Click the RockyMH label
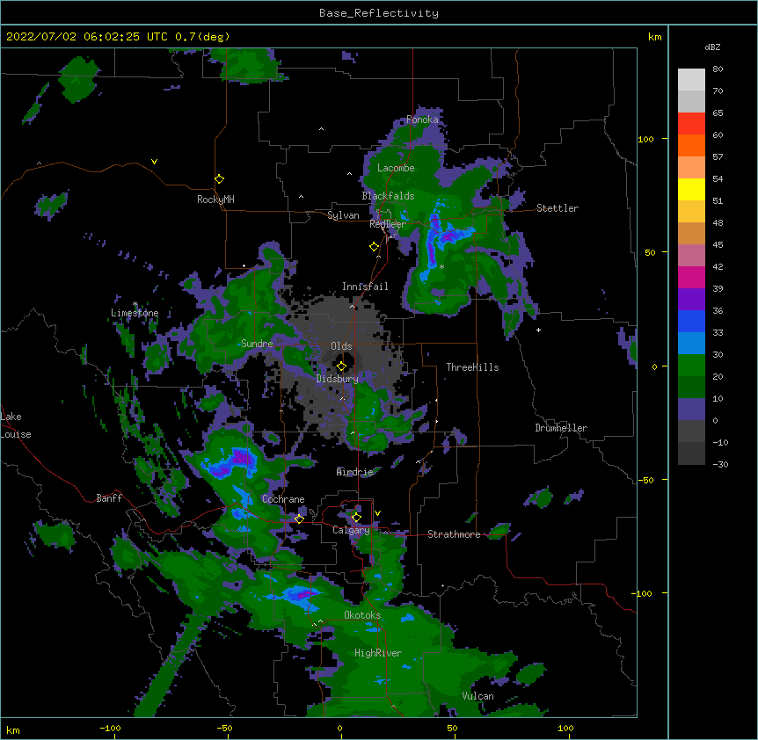This screenshot has width=758, height=740. [215, 200]
